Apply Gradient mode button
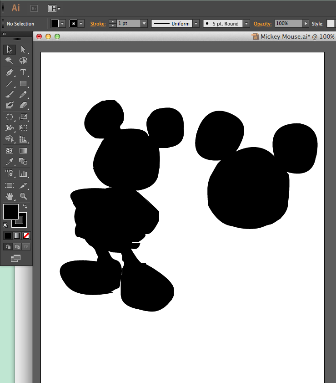Viewport: 336px width, 383px height. tap(17, 236)
